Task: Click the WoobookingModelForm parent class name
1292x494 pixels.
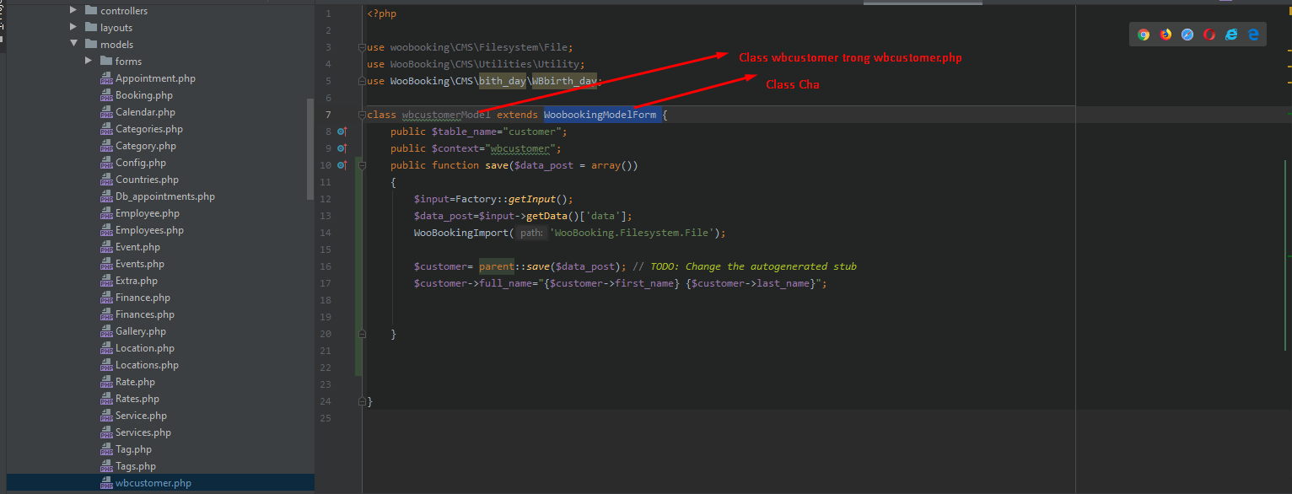Action: [600, 115]
